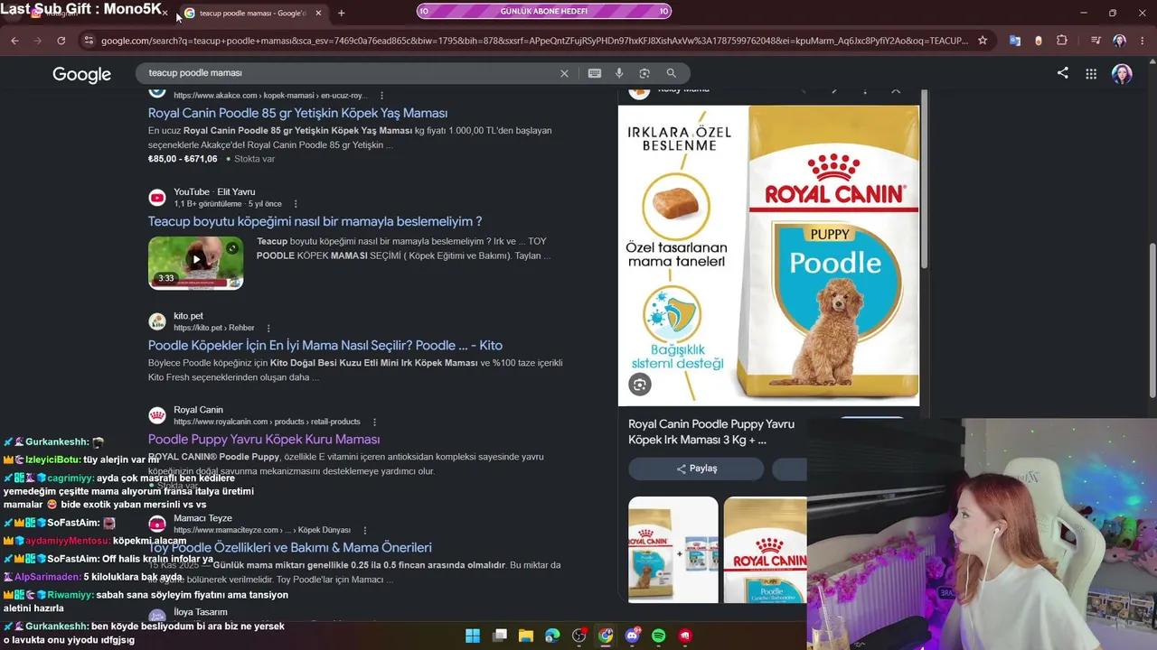1157x650 pixels.
Task: Open Poodle Puppy Yavru Köpek Kuru Maması
Action: coord(264,439)
